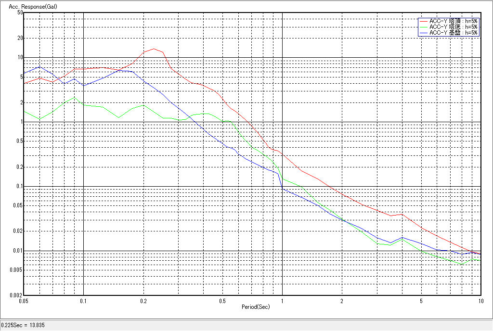Click the 0.1 tick label on the period axis
Image resolution: width=493 pixels, height=331 pixels.
tap(84, 301)
